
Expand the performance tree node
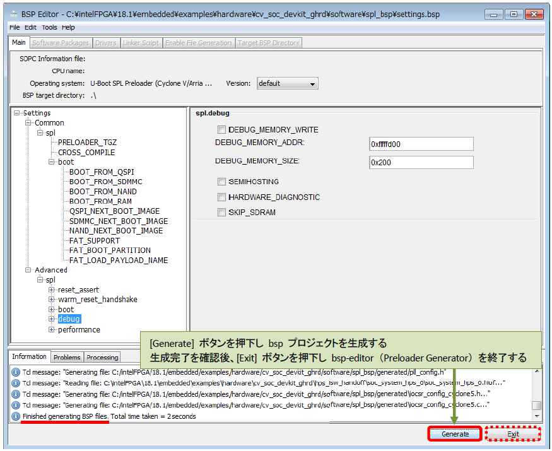(x=52, y=330)
